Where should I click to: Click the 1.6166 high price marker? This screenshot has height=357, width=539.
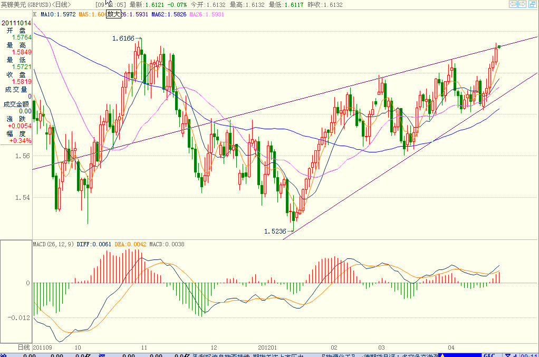123,38
